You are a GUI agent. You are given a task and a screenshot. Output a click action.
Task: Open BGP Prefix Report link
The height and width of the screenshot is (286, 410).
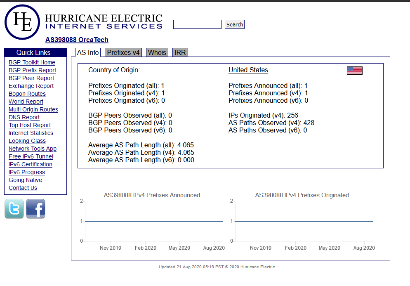click(33, 70)
